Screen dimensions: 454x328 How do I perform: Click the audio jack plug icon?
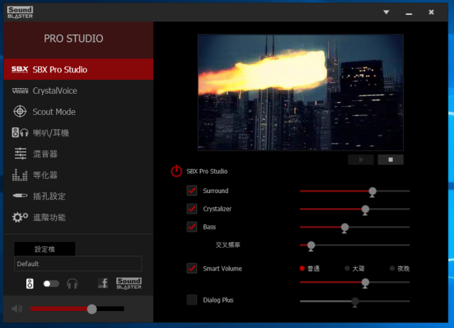(20, 196)
